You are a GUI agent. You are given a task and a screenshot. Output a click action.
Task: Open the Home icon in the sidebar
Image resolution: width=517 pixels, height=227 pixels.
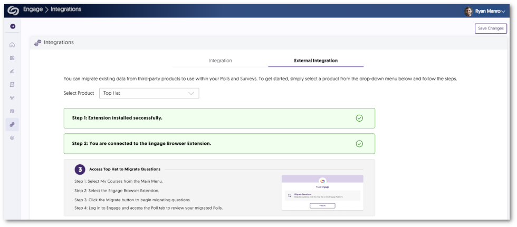click(12, 45)
